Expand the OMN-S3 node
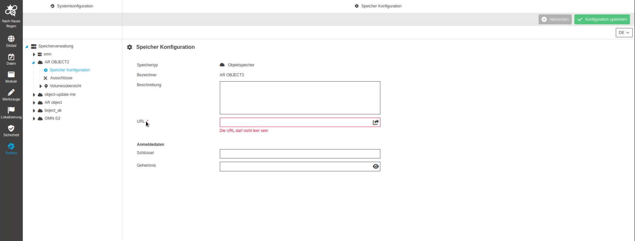The height and width of the screenshot is (241, 635). pos(34,119)
